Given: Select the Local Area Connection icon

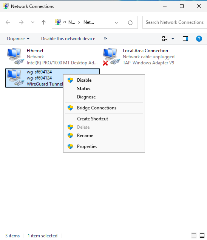Looking at the screenshot, I should (111, 56).
